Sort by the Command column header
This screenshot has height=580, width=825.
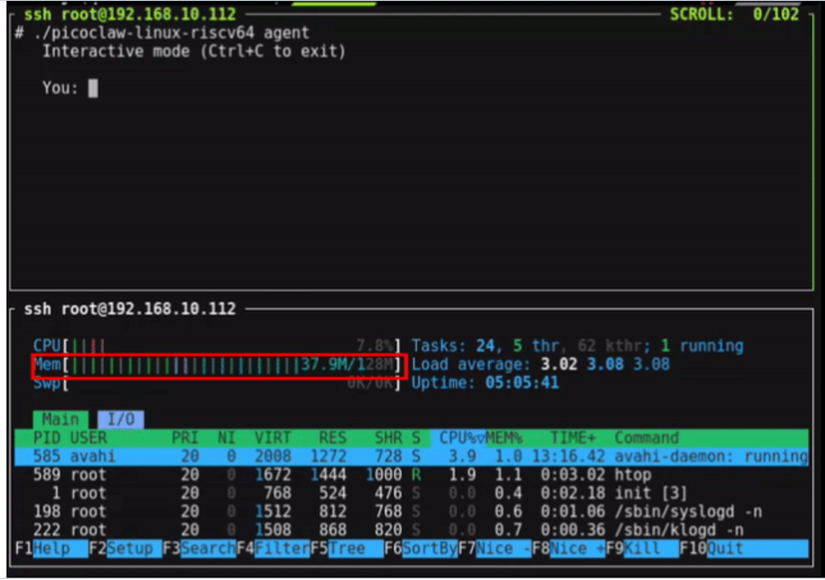pos(647,437)
